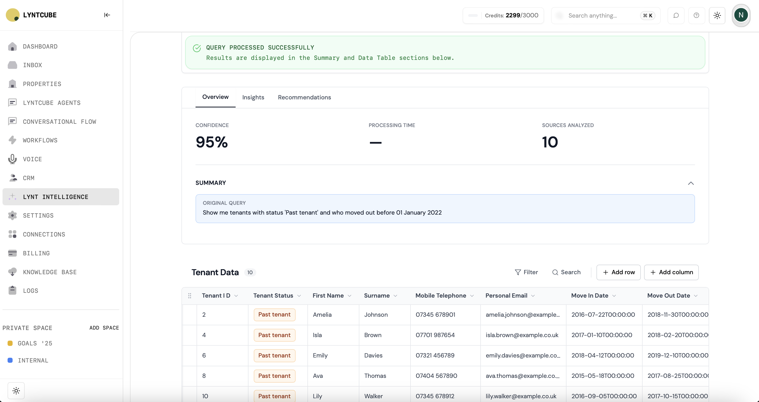Click the Add row button
Viewport: 759px width, 402px height.
pos(618,272)
